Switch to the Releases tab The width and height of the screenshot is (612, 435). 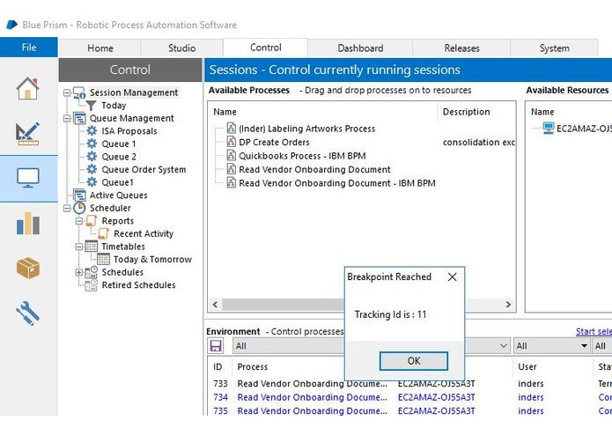[x=461, y=48]
